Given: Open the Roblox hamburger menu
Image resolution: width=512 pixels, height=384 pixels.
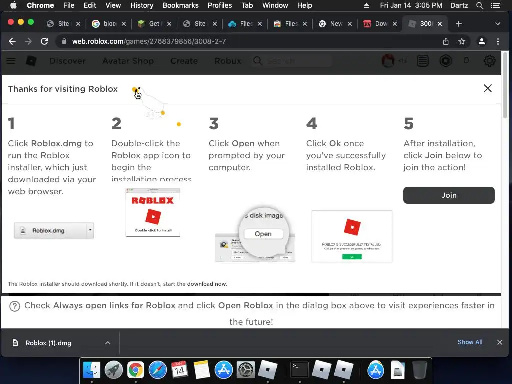Looking at the screenshot, I should [11, 61].
